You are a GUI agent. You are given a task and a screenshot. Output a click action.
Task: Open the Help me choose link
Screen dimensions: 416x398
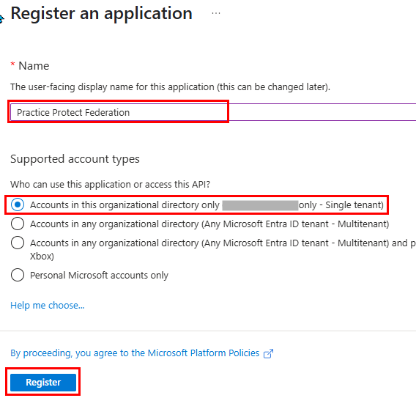(x=47, y=306)
